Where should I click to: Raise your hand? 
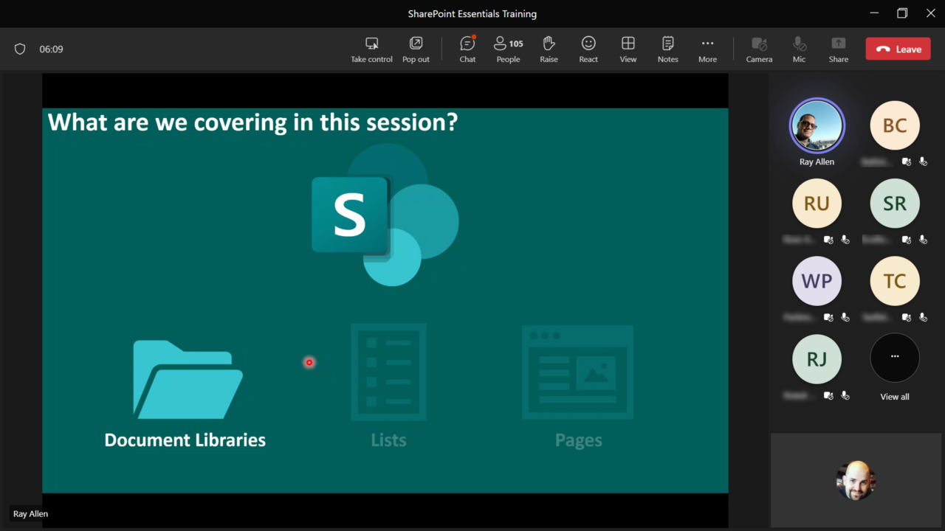549,49
